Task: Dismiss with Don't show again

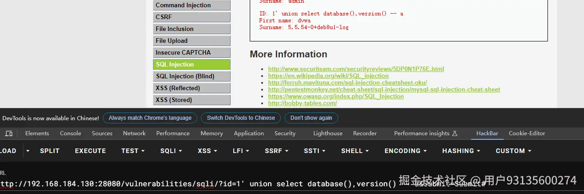Action: point(311,118)
